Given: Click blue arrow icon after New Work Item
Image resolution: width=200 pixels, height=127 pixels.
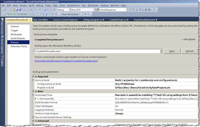Looking at the screenshot, I should (x=85, y=14).
